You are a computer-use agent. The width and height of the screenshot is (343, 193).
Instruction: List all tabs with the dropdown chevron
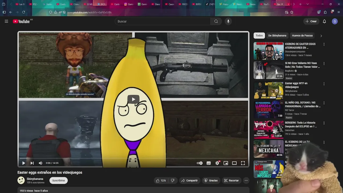point(307,4)
